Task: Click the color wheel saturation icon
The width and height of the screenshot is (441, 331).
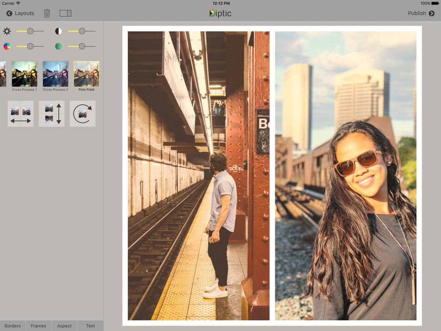Action: 7,46
